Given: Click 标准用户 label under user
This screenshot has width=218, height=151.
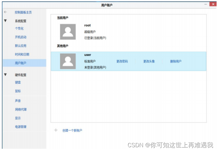Looking at the screenshot, I should tap(90, 61).
